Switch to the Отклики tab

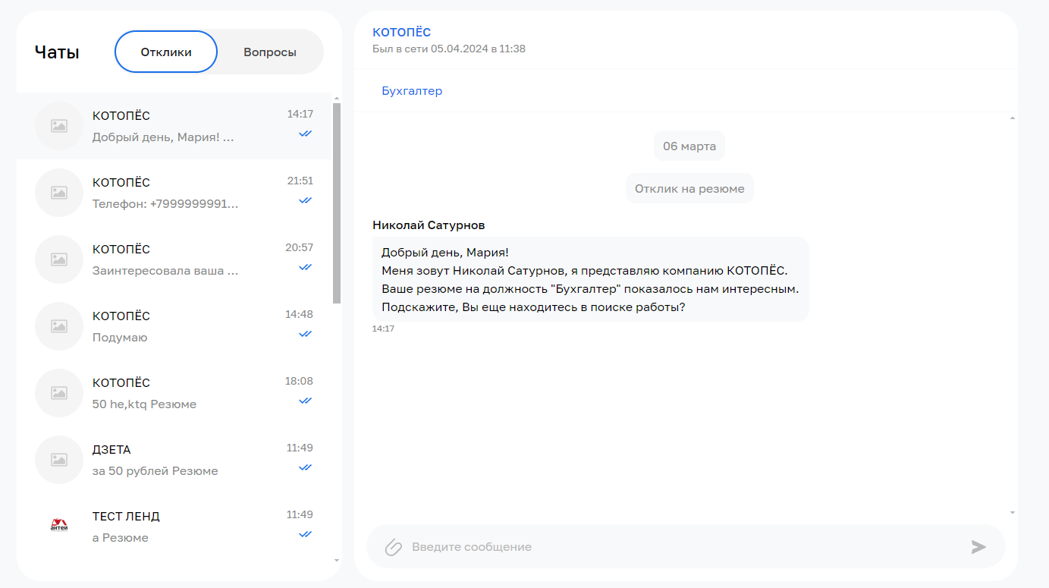pos(166,52)
